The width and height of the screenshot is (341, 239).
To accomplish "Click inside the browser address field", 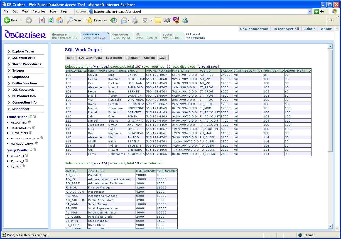I will coord(195,11).
